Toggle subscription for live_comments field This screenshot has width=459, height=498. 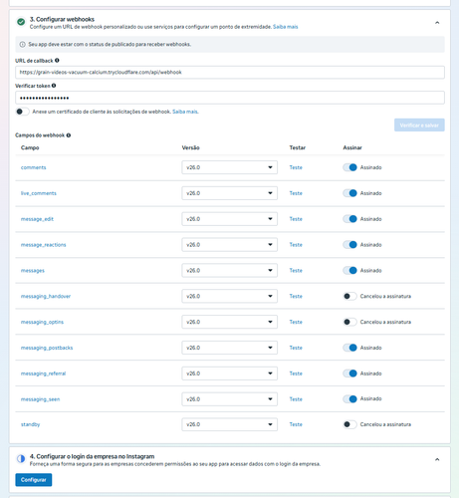349,193
